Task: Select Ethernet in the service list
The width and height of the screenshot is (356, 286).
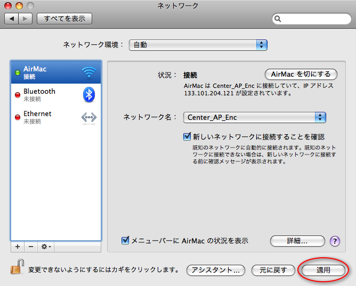Action: click(56, 117)
